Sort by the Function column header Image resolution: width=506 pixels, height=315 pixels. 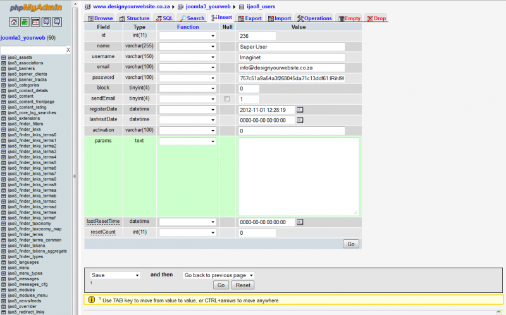188,27
